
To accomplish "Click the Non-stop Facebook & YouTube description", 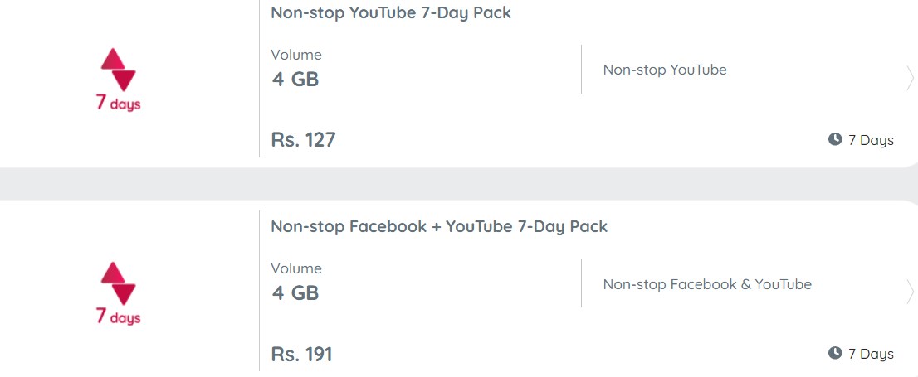I will click(x=707, y=285).
